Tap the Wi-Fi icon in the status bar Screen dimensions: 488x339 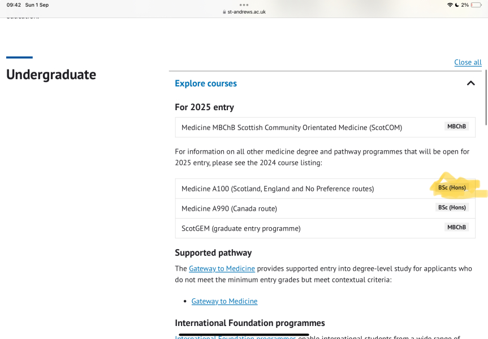click(450, 5)
